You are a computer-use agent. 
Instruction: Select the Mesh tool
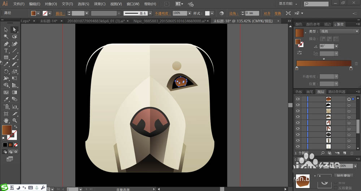(6, 92)
